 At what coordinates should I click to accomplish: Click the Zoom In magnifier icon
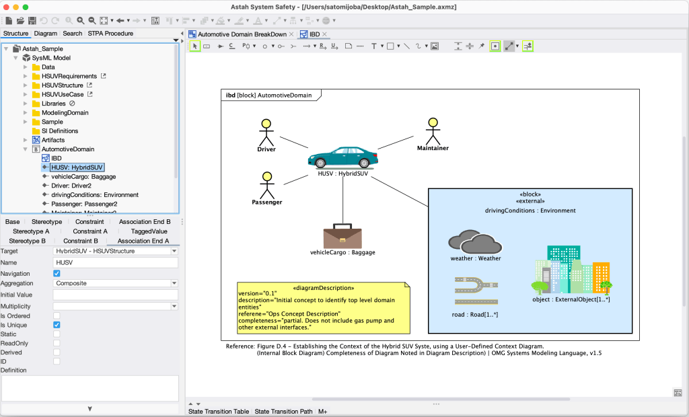tap(81, 21)
